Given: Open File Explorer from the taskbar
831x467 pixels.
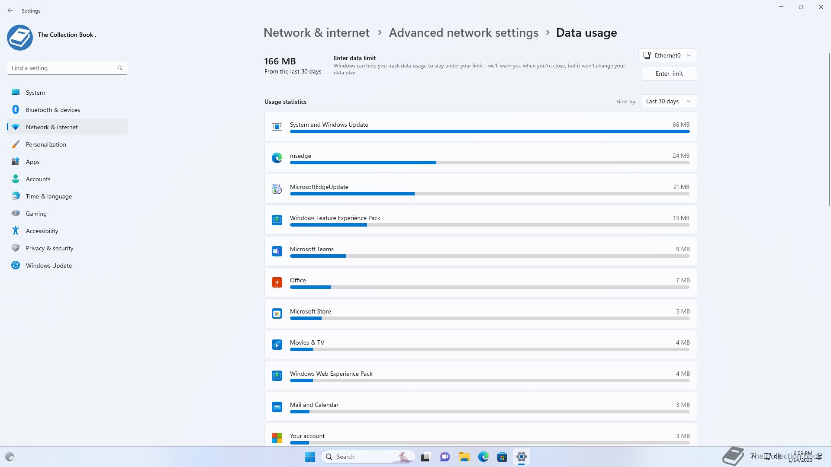Looking at the screenshot, I should (x=464, y=457).
